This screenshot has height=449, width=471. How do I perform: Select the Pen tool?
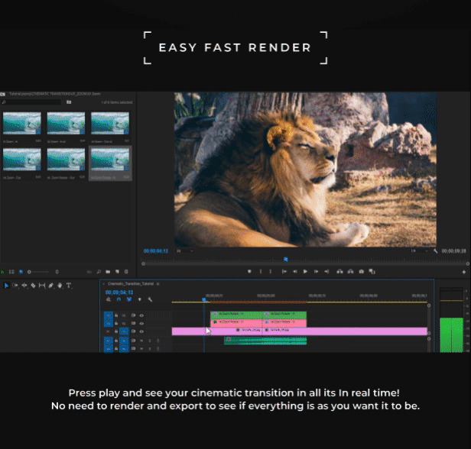coord(50,286)
